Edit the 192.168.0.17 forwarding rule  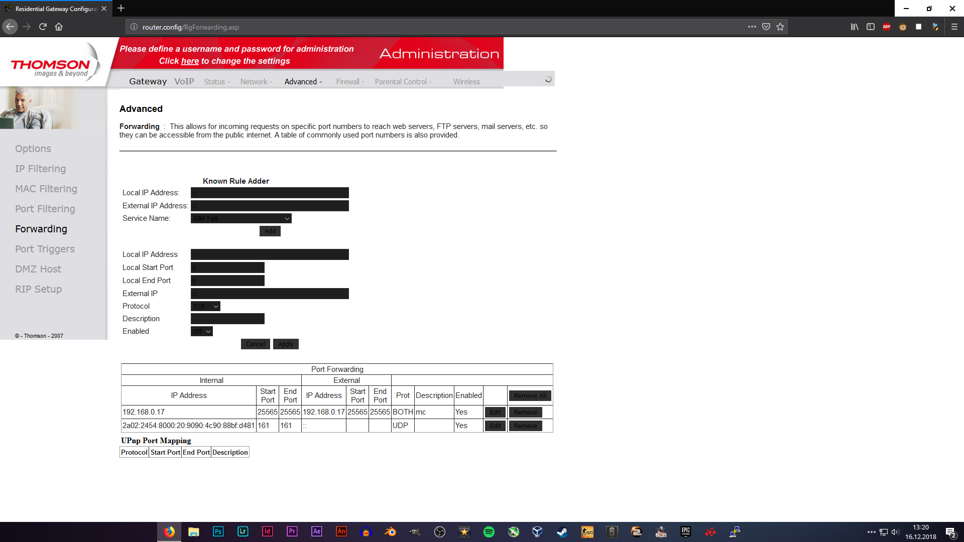pyautogui.click(x=495, y=412)
